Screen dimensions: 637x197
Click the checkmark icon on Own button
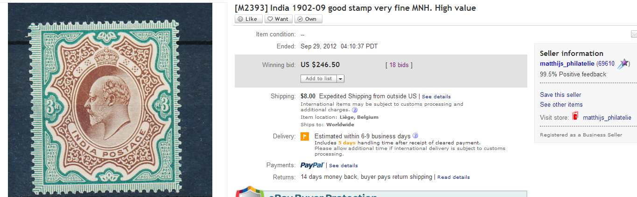(x=300, y=19)
